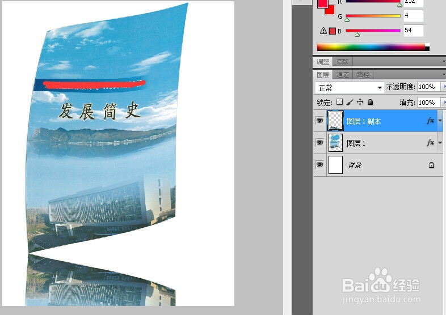Click the 图层 1 副本 layer thumbnail
The image size is (446, 315).
(336, 121)
